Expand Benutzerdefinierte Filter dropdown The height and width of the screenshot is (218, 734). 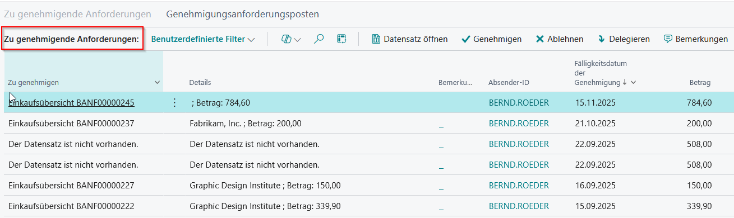coord(203,39)
